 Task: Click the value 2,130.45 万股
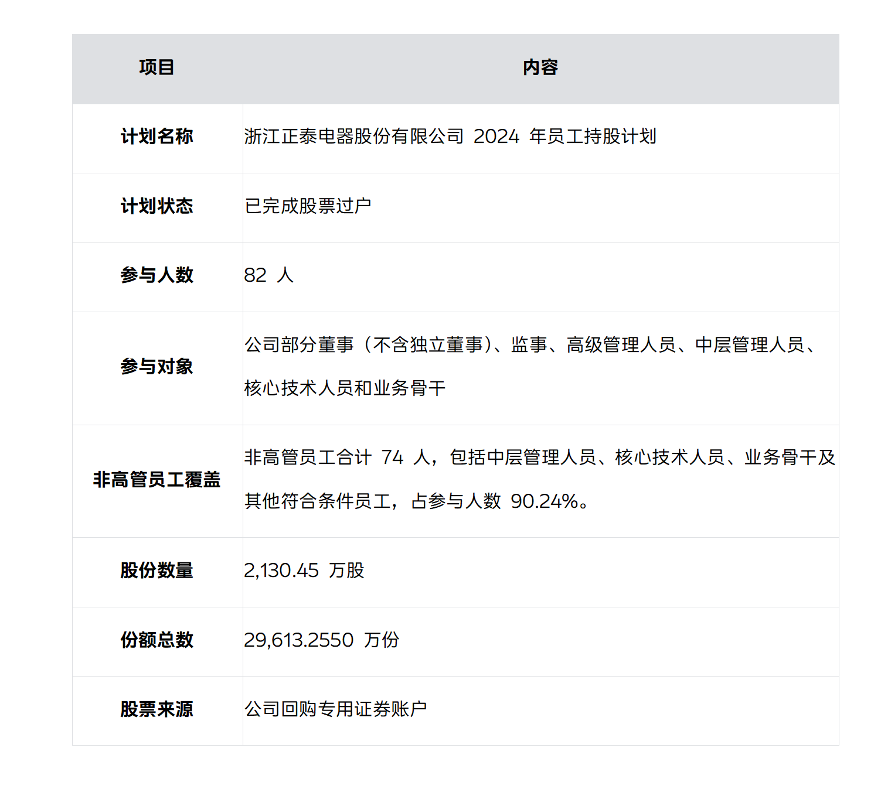click(x=304, y=571)
